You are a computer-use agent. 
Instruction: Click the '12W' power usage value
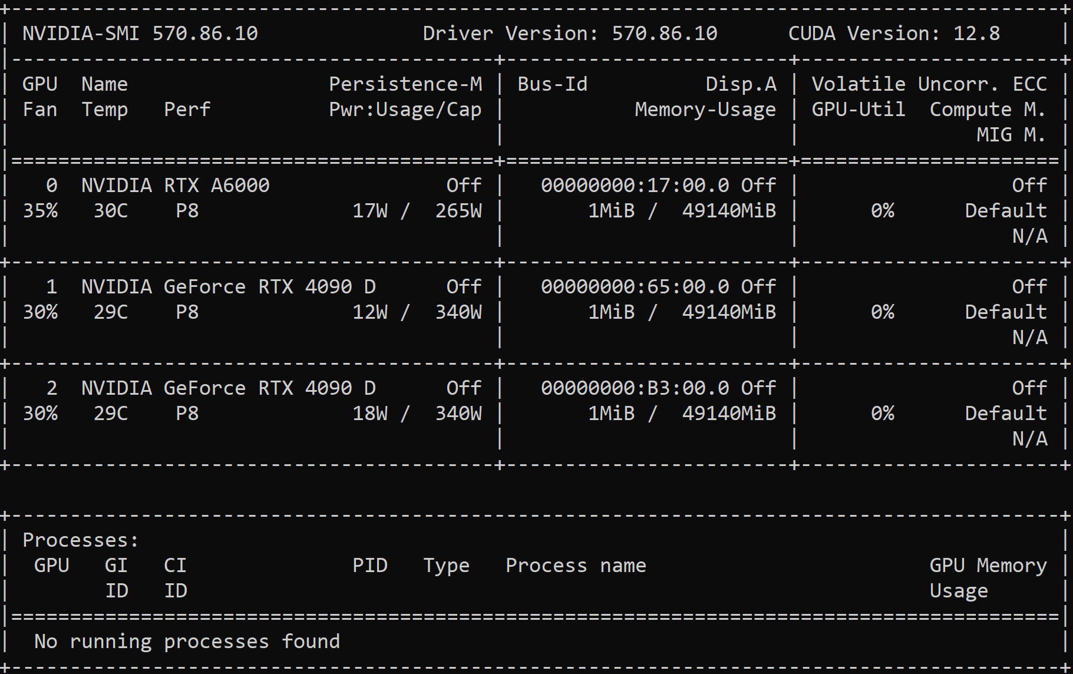coord(370,312)
